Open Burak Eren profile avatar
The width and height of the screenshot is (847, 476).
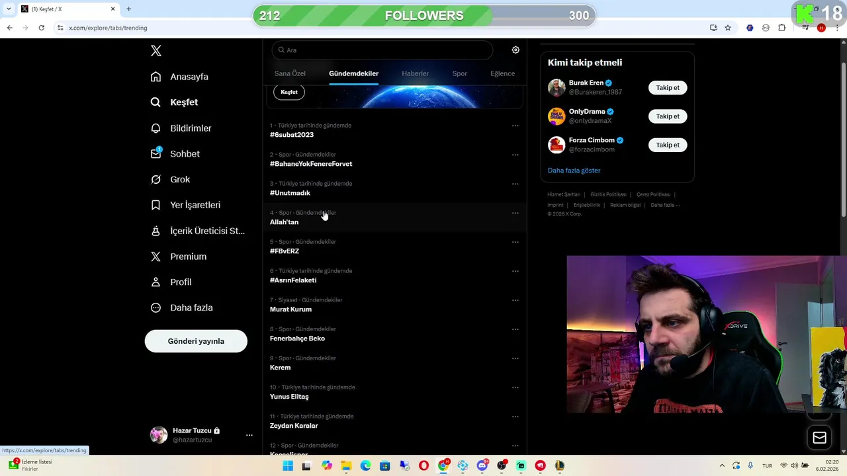[x=557, y=88]
